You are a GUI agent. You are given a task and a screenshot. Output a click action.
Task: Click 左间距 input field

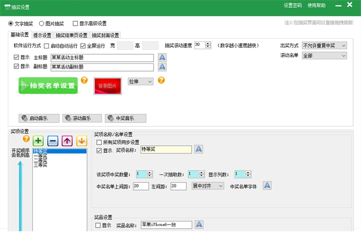coord(178,186)
